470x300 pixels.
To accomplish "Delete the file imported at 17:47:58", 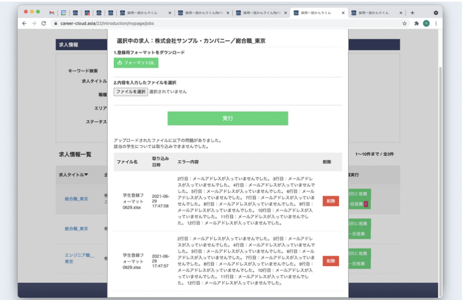I will (x=331, y=201).
